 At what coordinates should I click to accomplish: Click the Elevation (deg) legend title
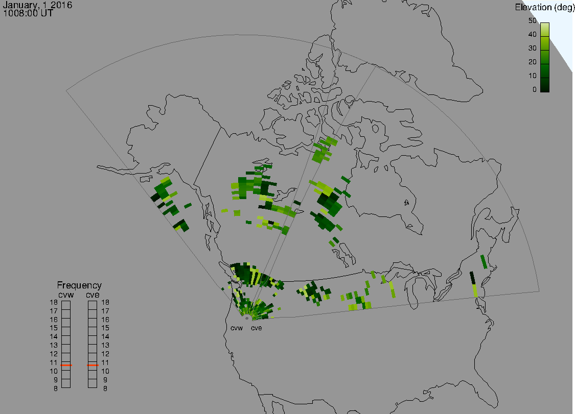(x=544, y=7)
